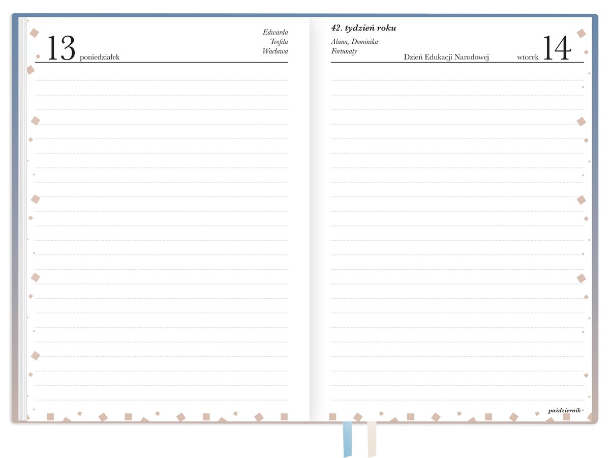This screenshot has height=458, width=610.
Task: Select the name 'Wacława' on left page
Action: (x=275, y=51)
